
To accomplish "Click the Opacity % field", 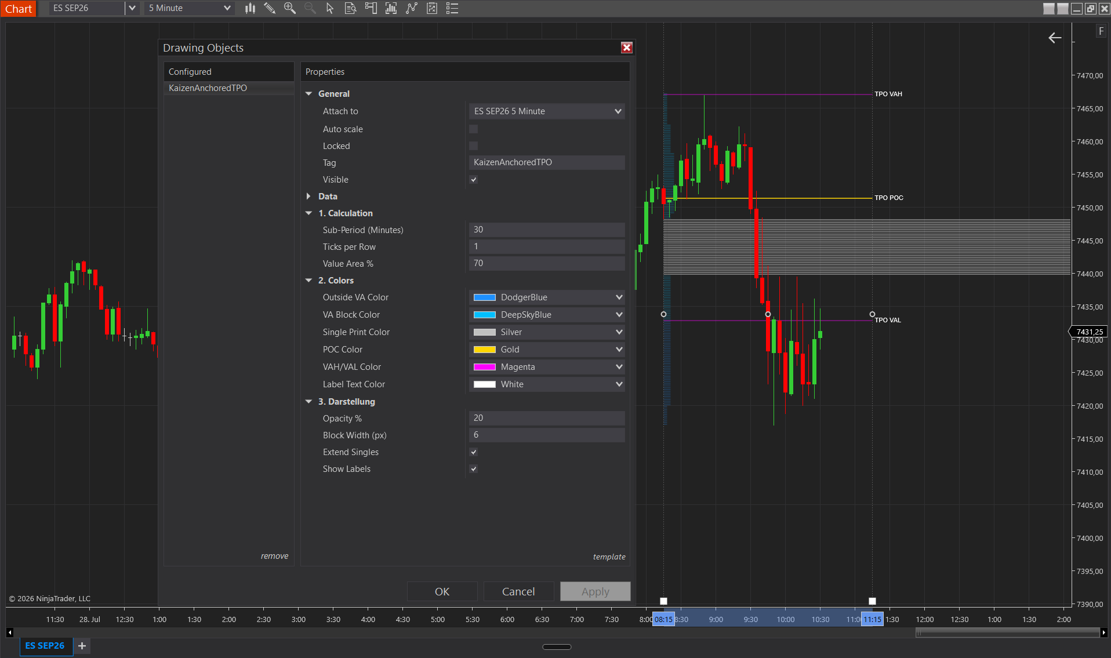I will click(x=547, y=418).
